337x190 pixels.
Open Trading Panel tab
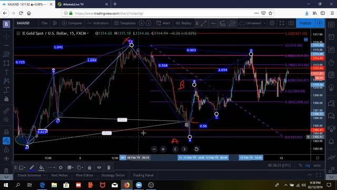tap(143, 175)
